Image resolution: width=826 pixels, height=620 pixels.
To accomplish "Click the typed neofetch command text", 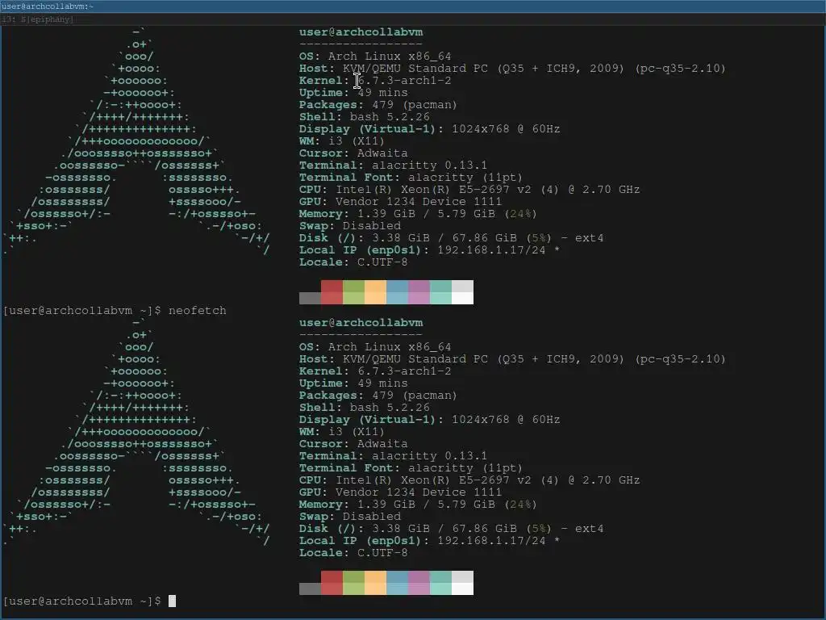I will click(x=197, y=311).
